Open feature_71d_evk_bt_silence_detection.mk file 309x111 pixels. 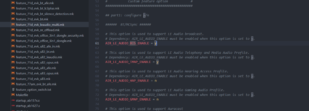coord(45,14)
